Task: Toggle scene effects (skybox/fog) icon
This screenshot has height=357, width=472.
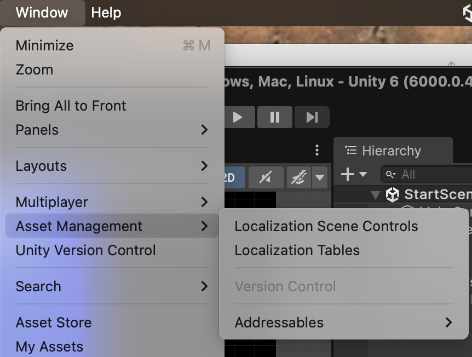Action: [300, 177]
